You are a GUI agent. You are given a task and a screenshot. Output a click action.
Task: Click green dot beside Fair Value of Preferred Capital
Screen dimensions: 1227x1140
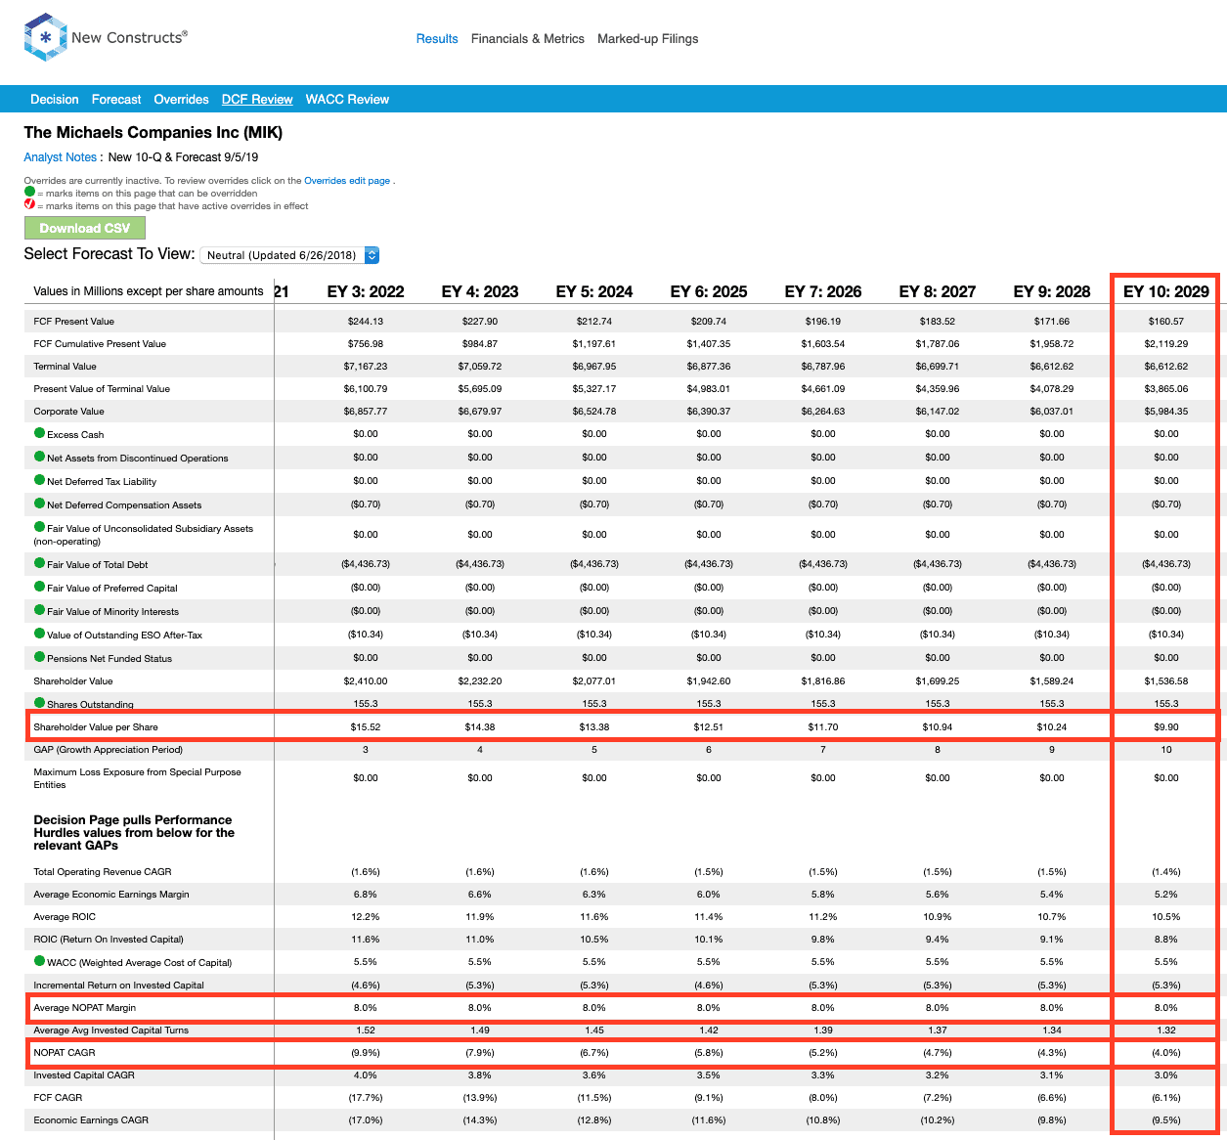[x=39, y=587]
